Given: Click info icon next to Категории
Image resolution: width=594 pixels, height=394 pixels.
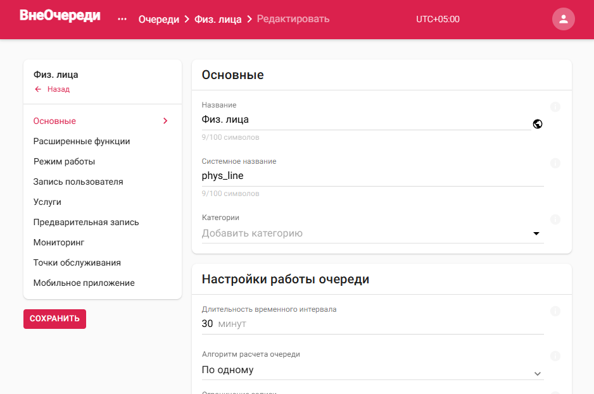Looking at the screenshot, I should (x=555, y=219).
